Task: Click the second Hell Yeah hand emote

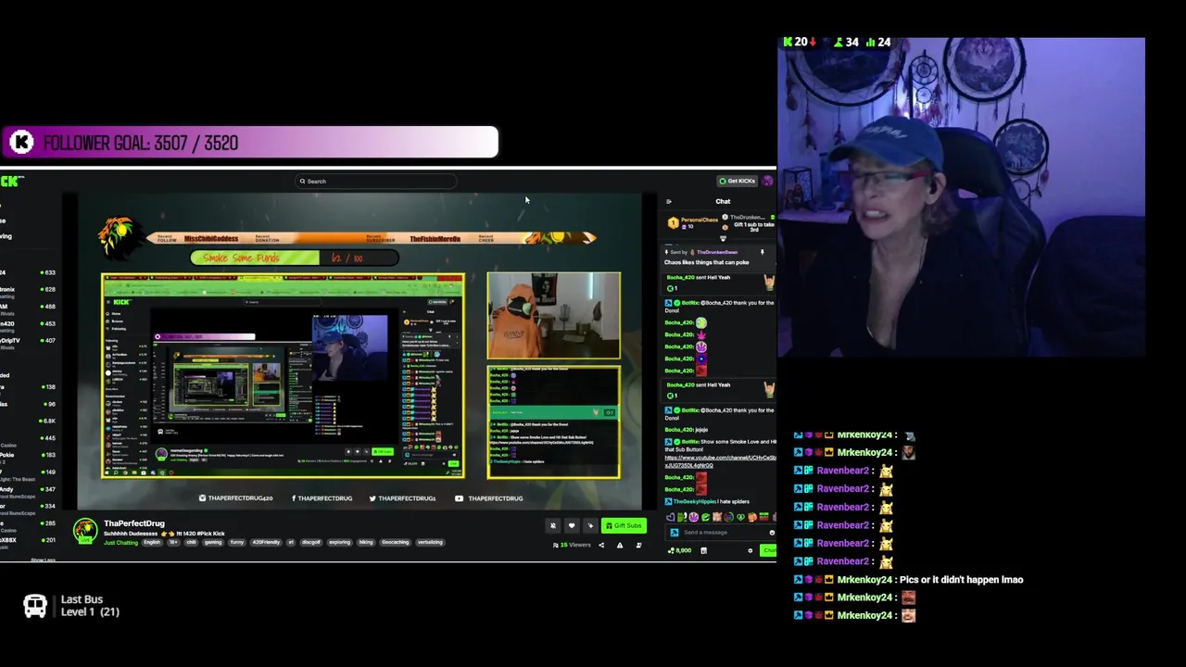Action: (769, 389)
